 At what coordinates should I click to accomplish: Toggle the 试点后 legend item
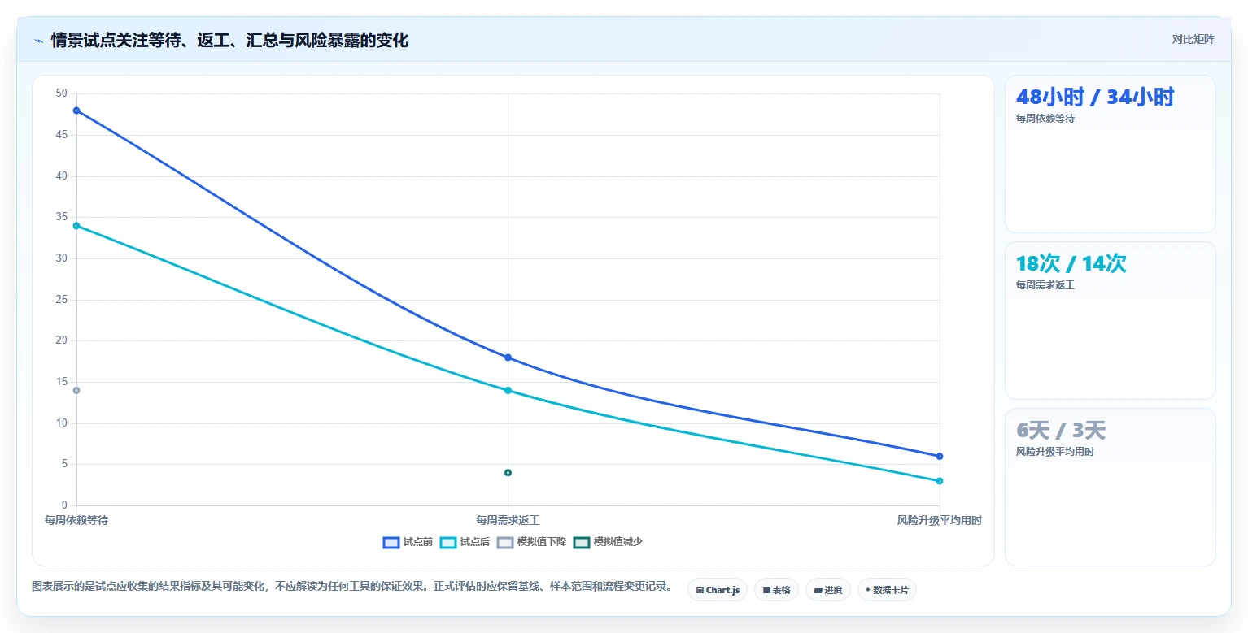465,542
